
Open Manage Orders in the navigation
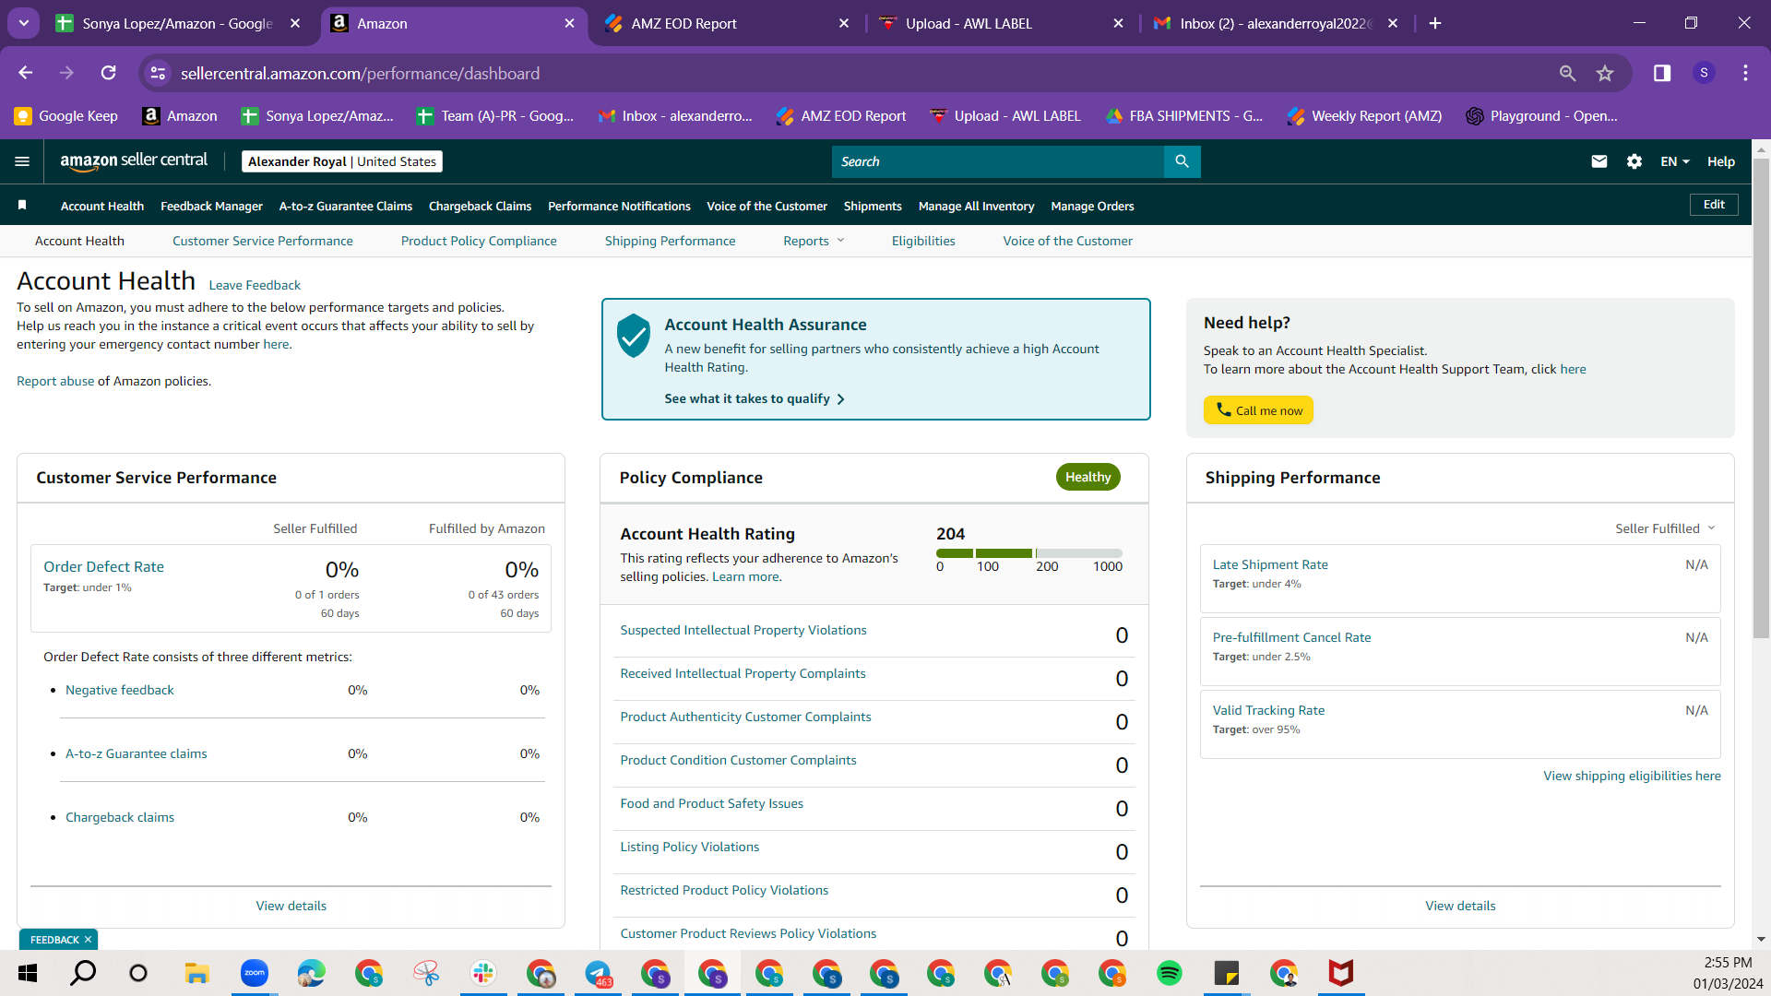pyautogui.click(x=1092, y=206)
